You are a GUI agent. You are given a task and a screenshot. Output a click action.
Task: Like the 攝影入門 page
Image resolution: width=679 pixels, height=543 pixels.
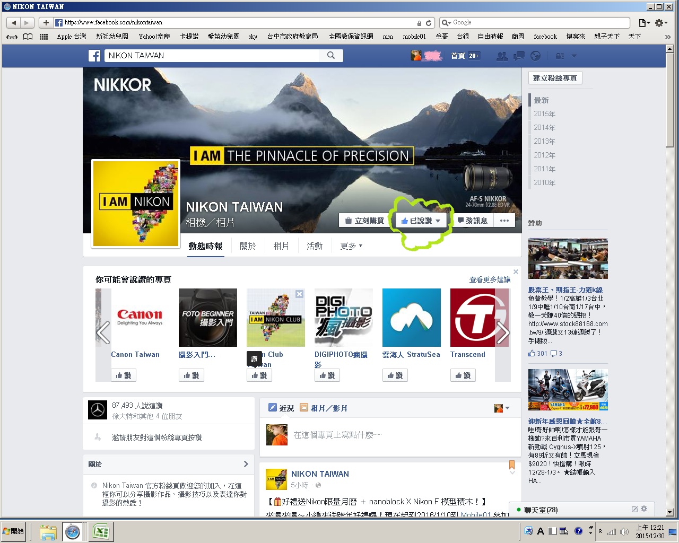tap(191, 375)
